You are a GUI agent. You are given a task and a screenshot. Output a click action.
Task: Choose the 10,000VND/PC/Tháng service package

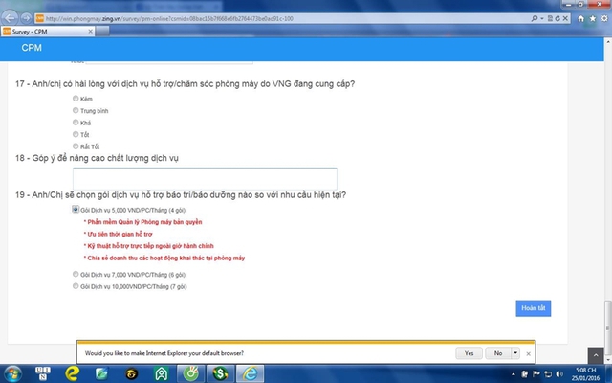76,286
